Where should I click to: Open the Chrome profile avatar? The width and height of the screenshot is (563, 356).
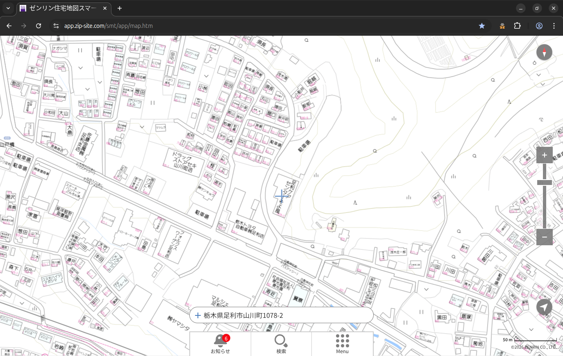(539, 26)
